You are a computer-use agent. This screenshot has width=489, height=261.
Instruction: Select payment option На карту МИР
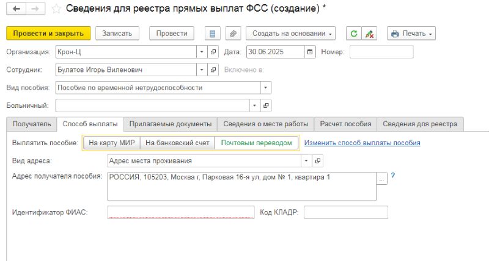pyautogui.click(x=111, y=143)
